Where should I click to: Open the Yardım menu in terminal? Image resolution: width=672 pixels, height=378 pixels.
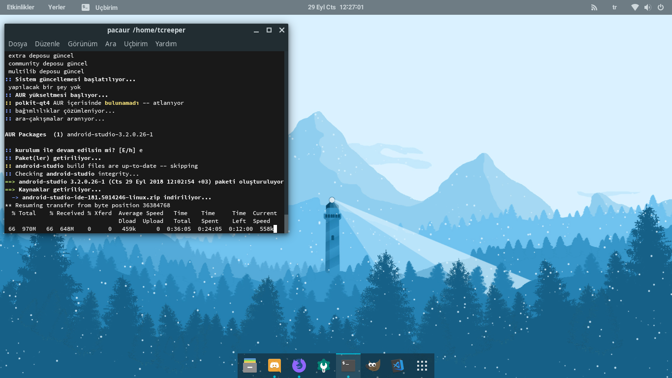[166, 44]
